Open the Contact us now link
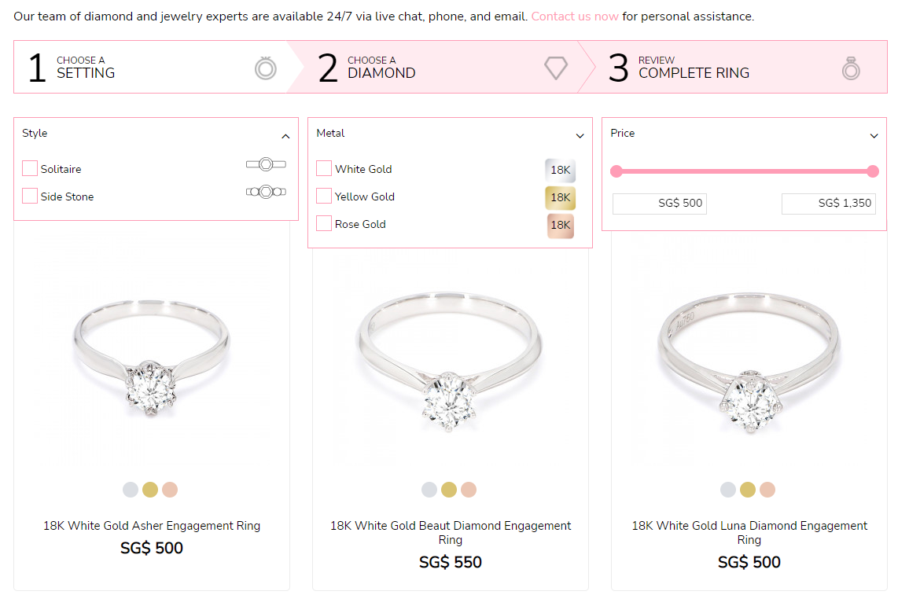Screen dimensions: 898x595 [x=575, y=17]
